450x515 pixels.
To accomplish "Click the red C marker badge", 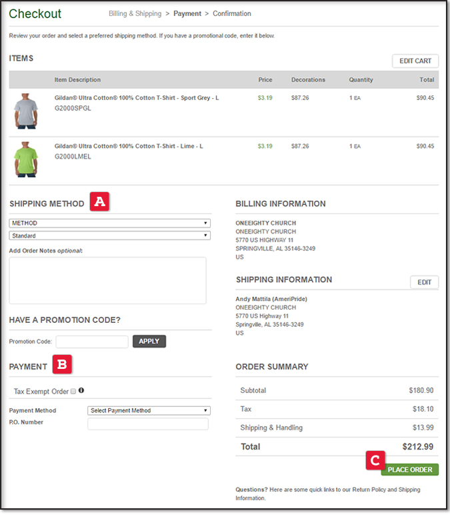I will [375, 460].
